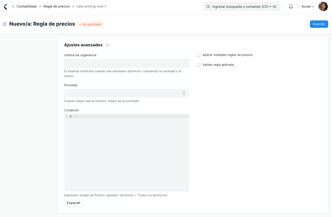Click the Expandir button
332x217 pixels.
pyautogui.click(x=74, y=203)
